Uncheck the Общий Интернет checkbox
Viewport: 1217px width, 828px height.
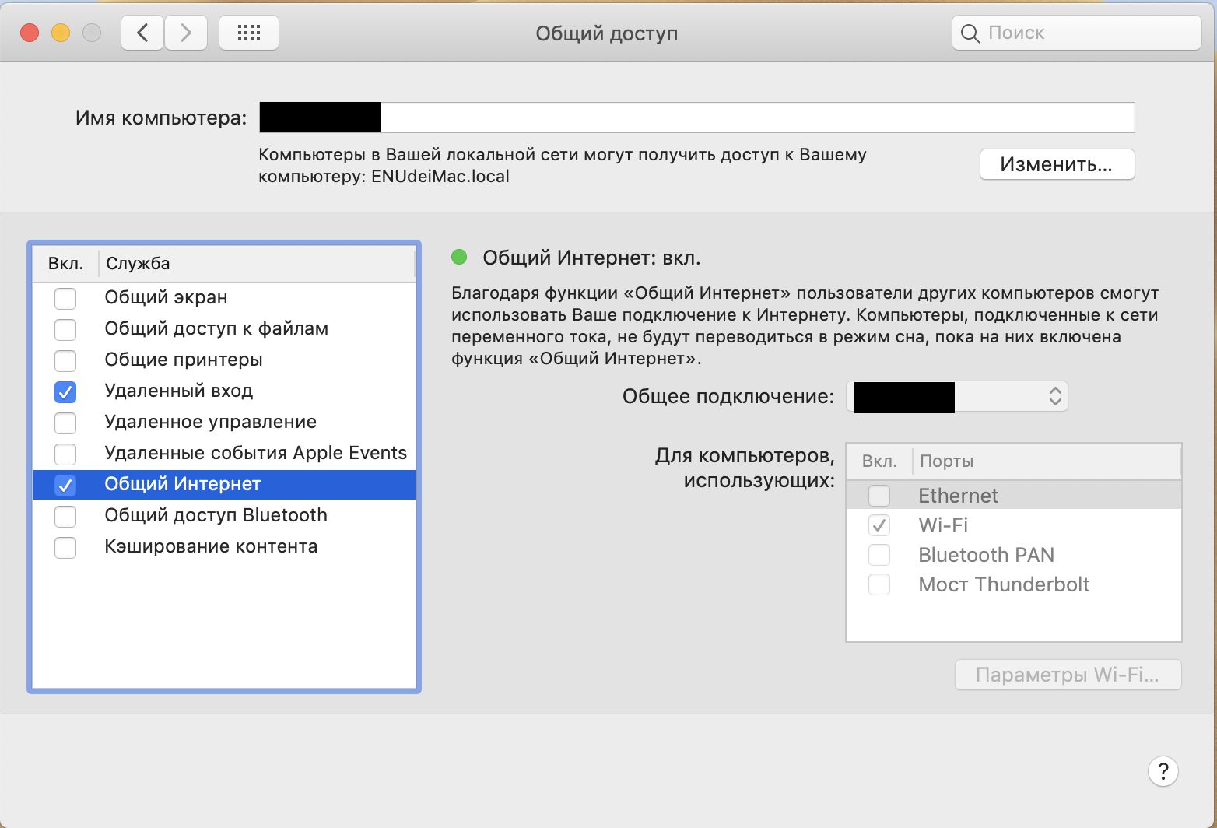(65, 485)
